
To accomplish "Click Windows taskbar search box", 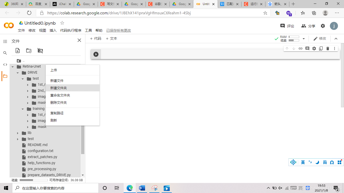I will tap(56, 188).
